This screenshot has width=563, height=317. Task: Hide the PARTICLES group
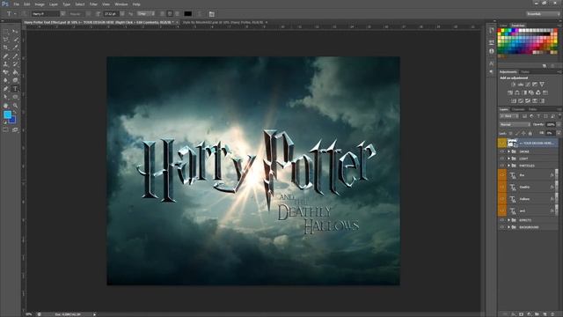(x=502, y=166)
